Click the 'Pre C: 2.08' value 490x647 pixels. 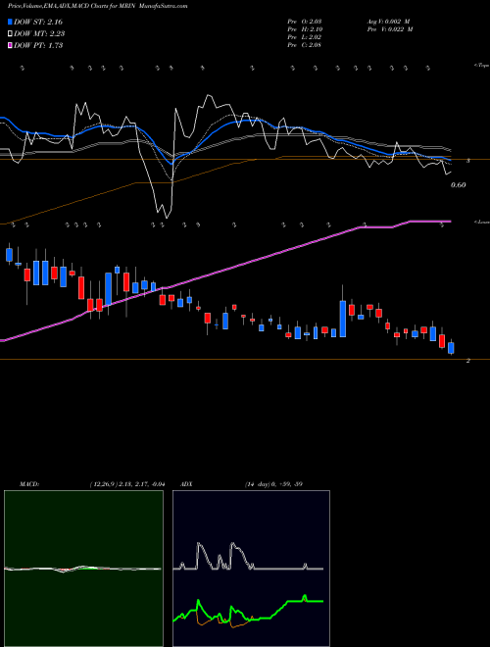[305, 45]
